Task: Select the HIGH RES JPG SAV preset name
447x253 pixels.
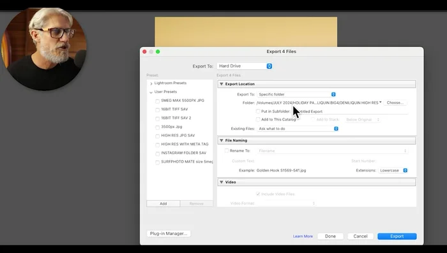Action: [178, 136]
